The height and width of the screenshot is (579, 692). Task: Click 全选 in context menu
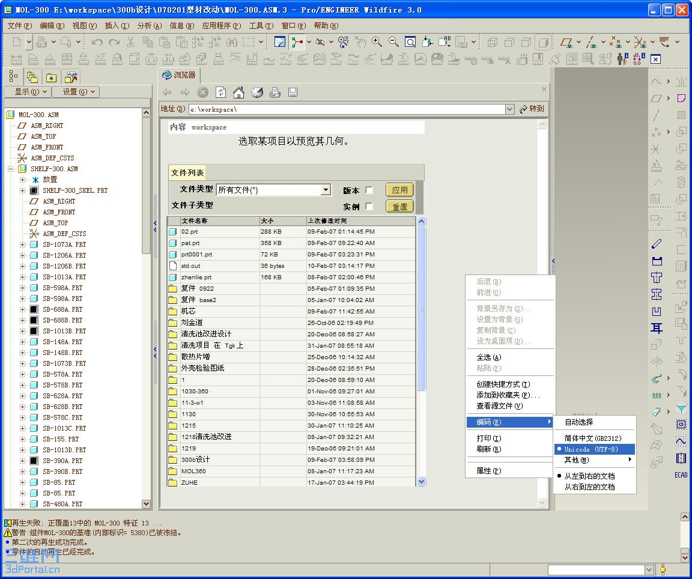[x=510, y=357]
